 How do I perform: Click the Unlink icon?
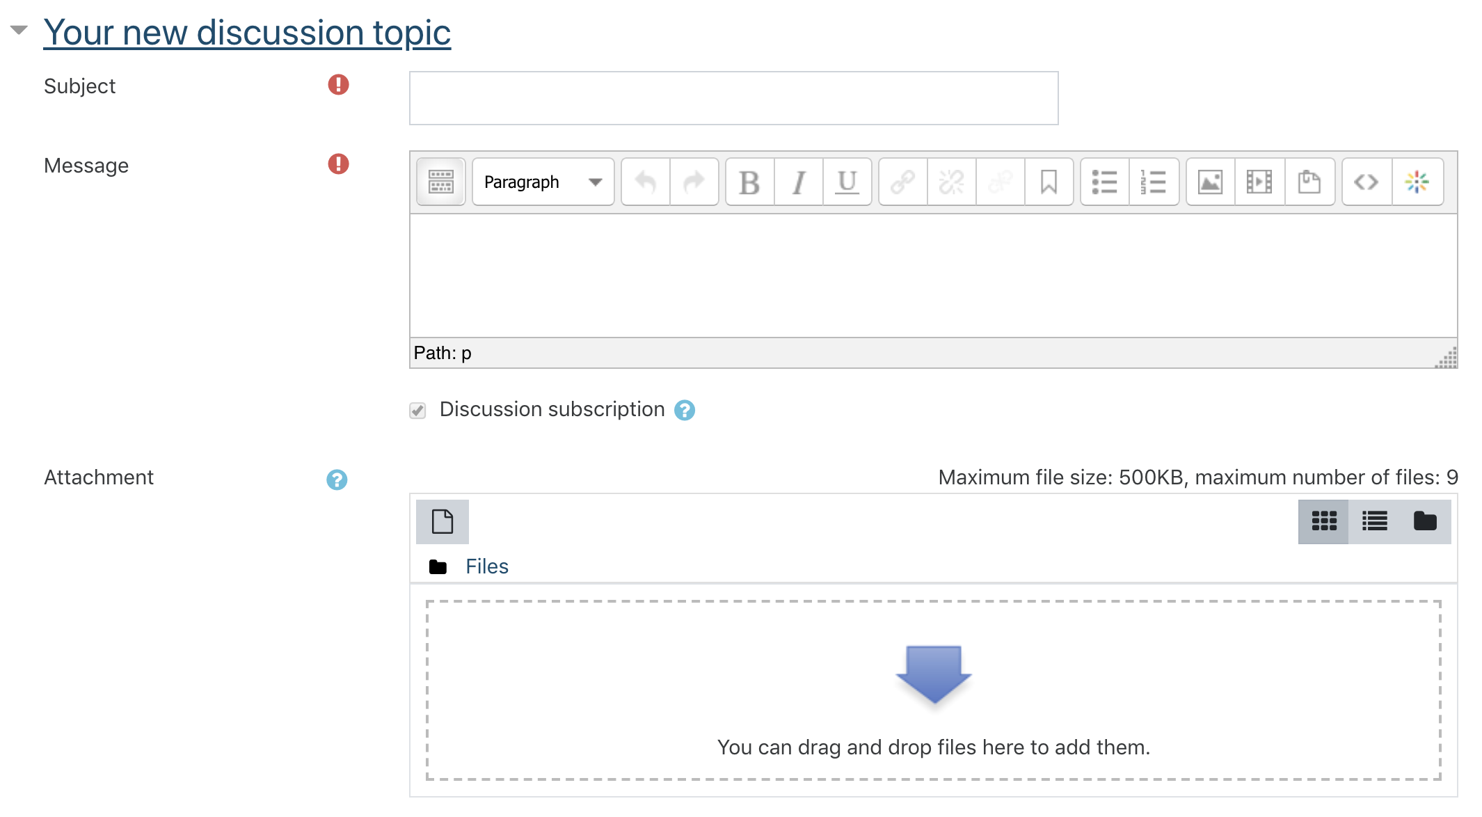tap(952, 182)
